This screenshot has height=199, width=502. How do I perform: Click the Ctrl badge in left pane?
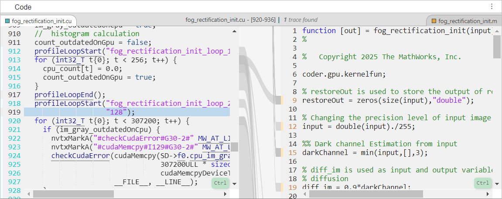coord(220,183)
